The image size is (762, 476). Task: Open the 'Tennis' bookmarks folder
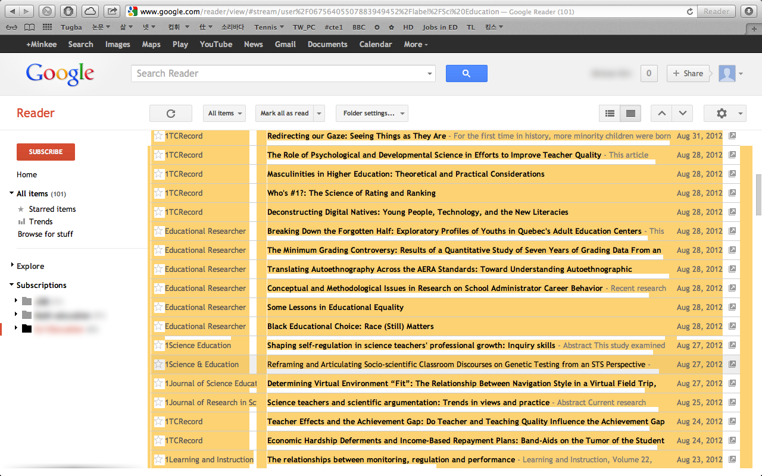(x=268, y=27)
